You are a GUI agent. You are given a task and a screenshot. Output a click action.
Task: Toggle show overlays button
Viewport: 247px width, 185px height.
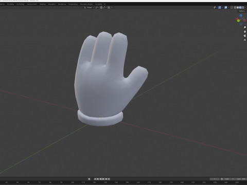[225, 8]
